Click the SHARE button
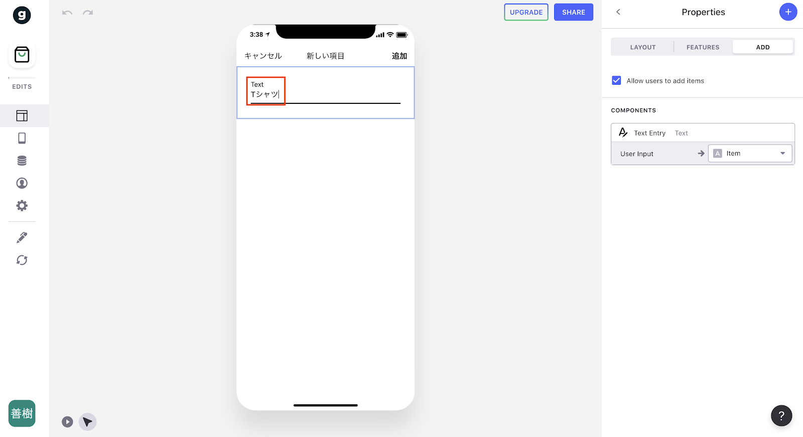803x437 pixels. [x=574, y=12]
